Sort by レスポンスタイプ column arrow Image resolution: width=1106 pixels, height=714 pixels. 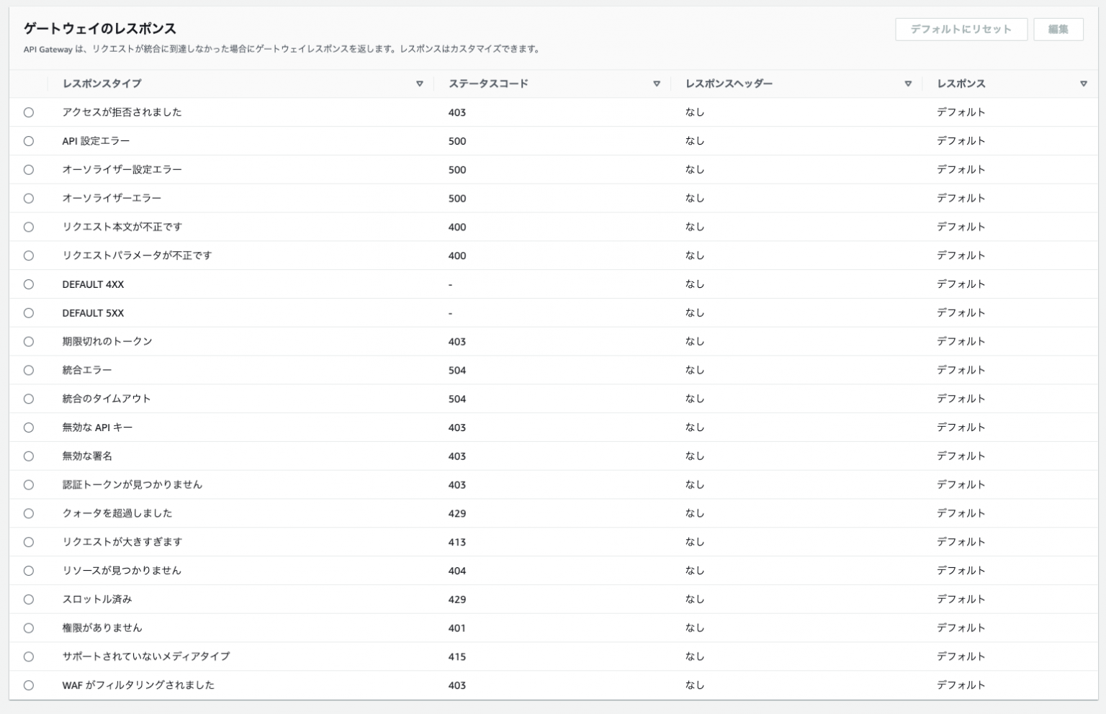coord(420,83)
